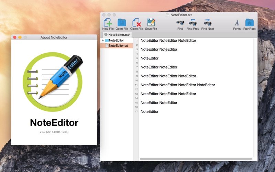Click line 5 text 'NoteEditor'
This screenshot has height=172, width=275.
pyautogui.click(x=150, y=58)
